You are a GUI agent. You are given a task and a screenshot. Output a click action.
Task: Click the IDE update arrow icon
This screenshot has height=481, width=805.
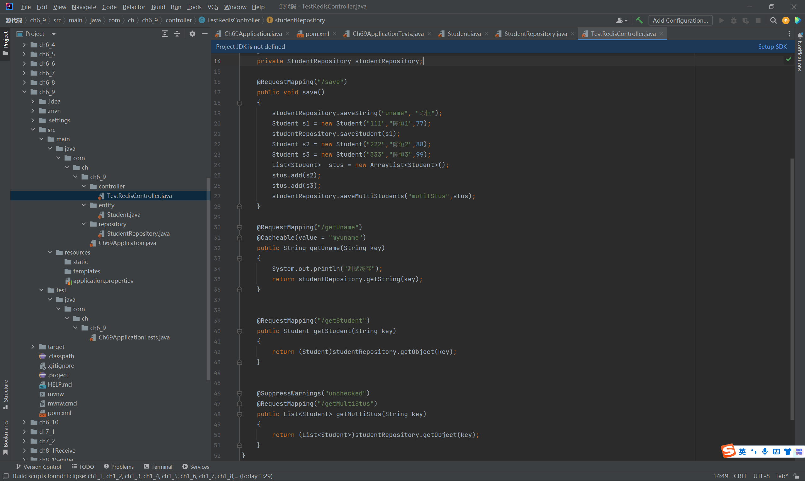[x=786, y=20]
